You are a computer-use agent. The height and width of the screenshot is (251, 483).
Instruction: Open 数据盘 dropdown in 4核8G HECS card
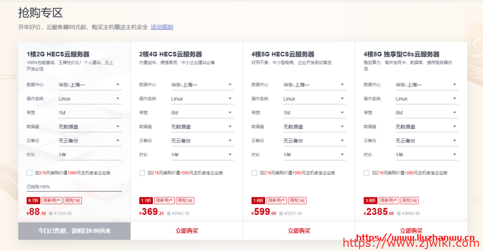[315, 127]
